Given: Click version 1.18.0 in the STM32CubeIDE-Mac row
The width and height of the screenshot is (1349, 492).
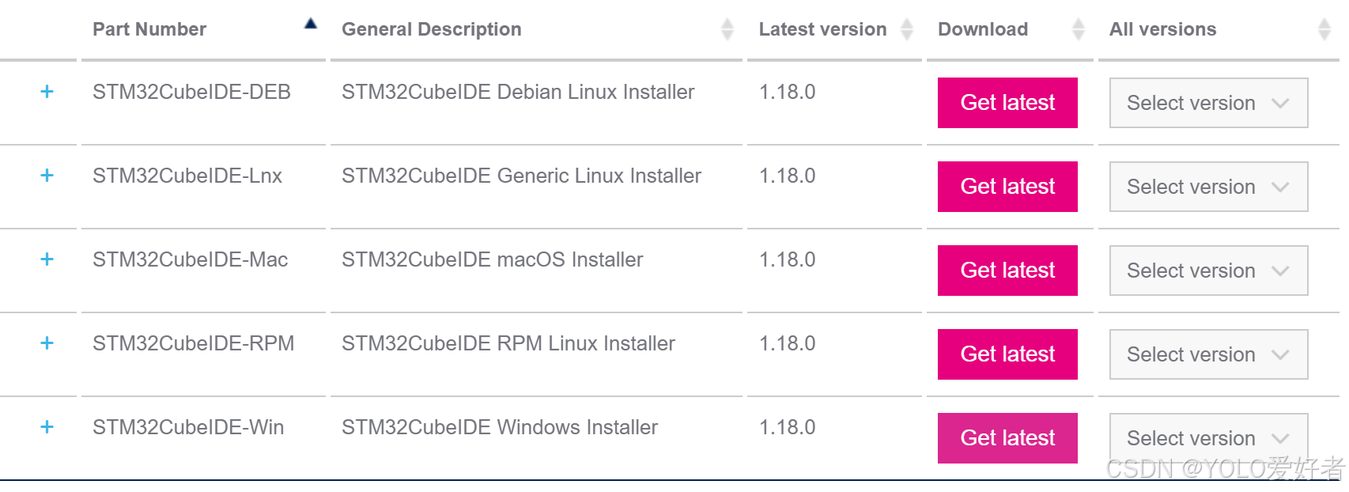Looking at the screenshot, I should point(787,259).
